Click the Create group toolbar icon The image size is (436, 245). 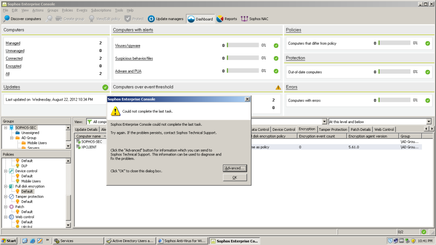coord(59,19)
